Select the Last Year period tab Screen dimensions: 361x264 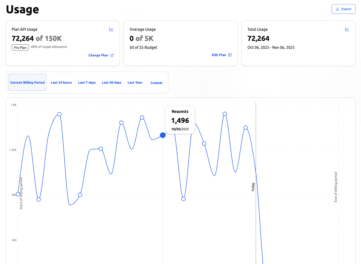point(135,82)
